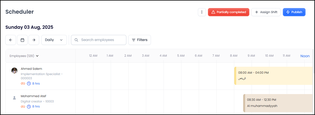
Task: Click the clock icon in Mohammed Atef's row
Action: pos(29,106)
